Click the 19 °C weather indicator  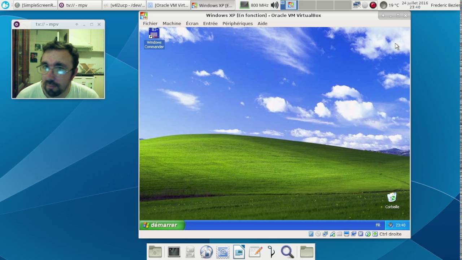click(x=390, y=5)
